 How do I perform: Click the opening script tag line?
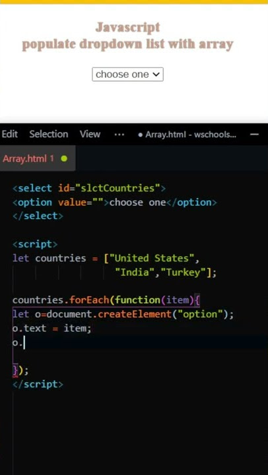point(35,244)
